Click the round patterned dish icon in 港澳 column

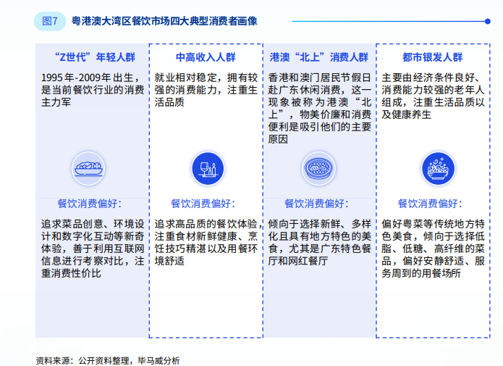coord(316,169)
